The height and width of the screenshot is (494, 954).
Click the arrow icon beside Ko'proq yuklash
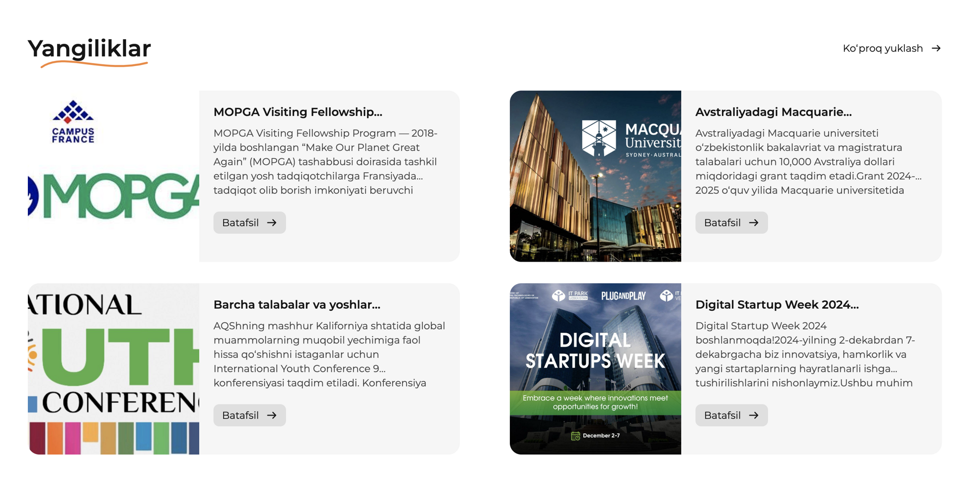click(x=936, y=48)
